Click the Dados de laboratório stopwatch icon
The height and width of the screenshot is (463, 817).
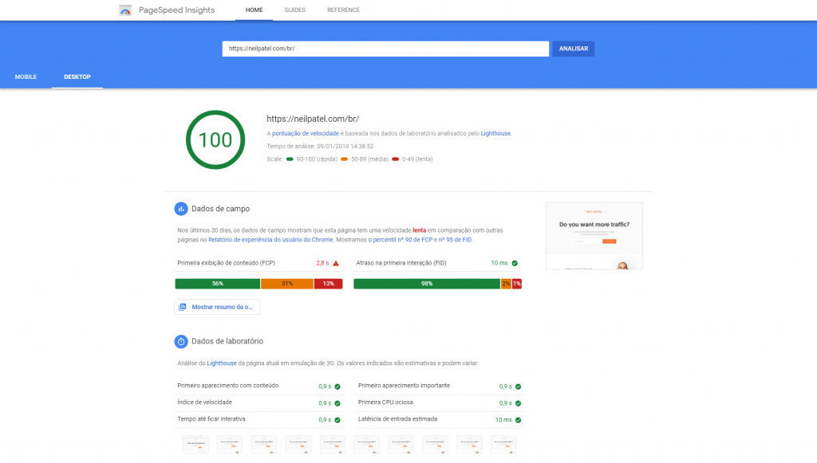tap(181, 341)
